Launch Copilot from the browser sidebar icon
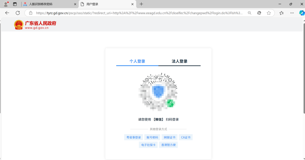 [302, 13]
